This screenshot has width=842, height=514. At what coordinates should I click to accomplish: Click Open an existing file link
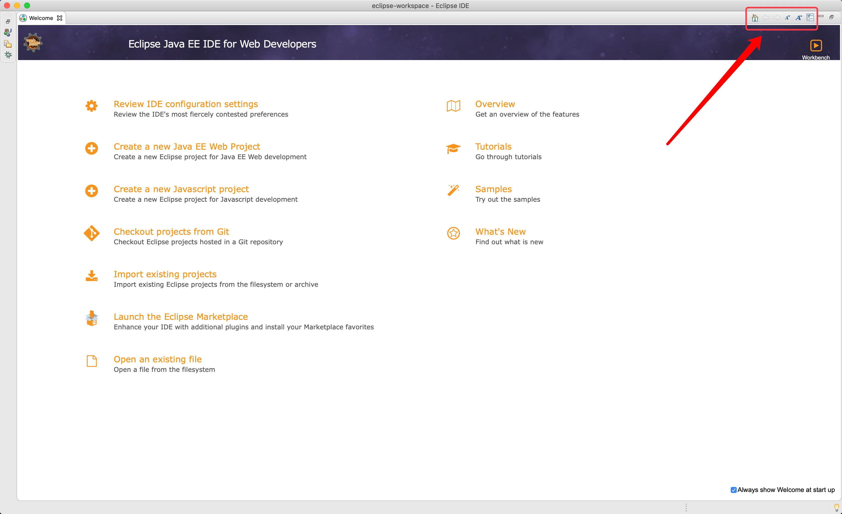[158, 359]
